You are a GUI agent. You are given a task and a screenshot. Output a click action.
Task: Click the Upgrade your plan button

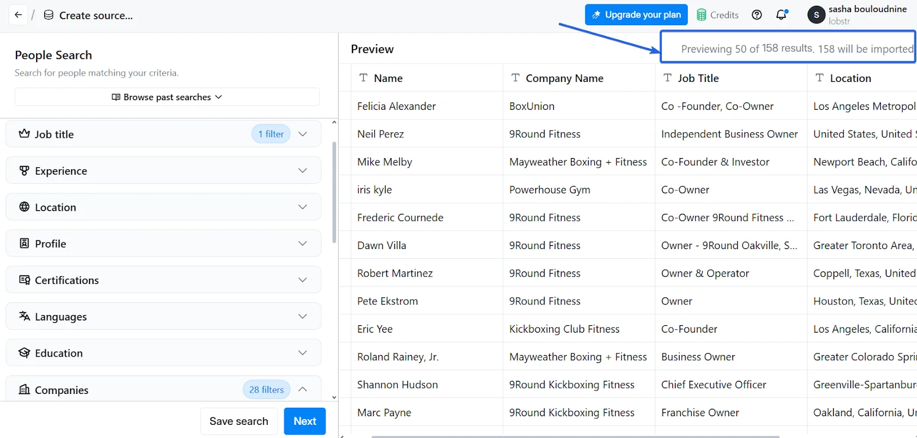pos(636,15)
